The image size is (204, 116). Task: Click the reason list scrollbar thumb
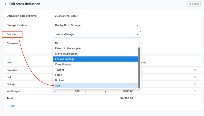coord(139,68)
